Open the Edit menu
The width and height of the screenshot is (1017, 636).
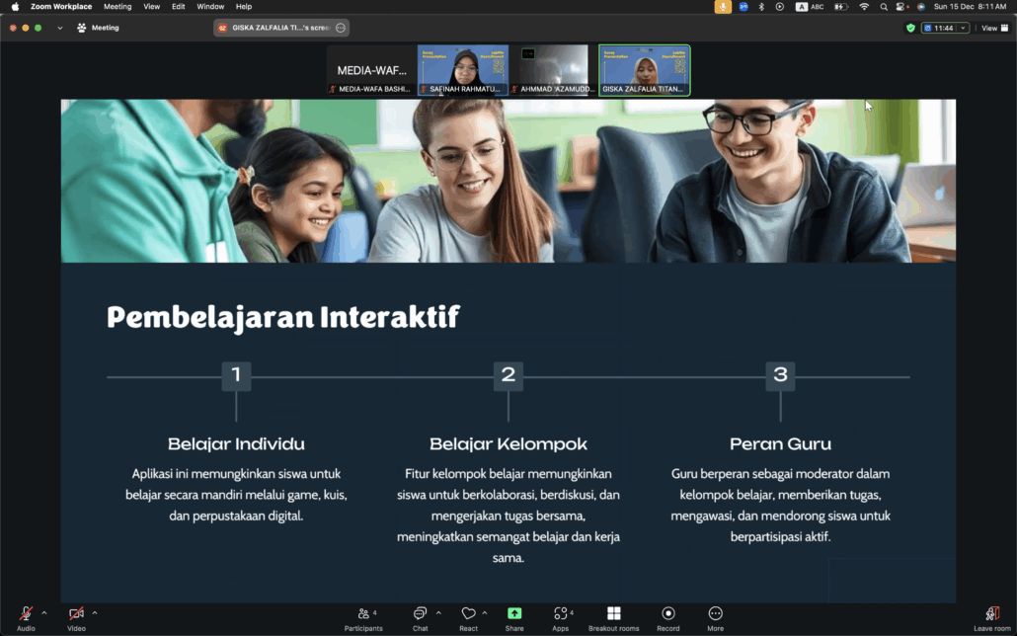coord(179,7)
